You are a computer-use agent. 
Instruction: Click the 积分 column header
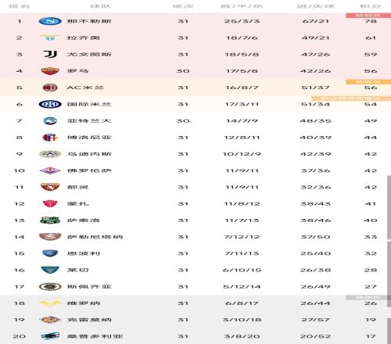(x=371, y=6)
